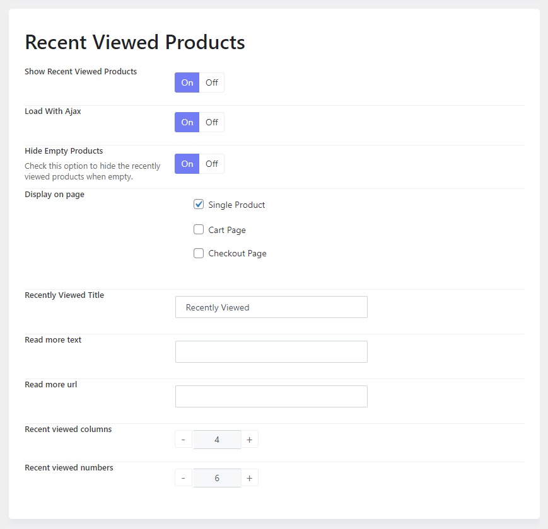The image size is (548, 529).
Task: Click the Recent Viewed Products heading
Action: coord(135,42)
